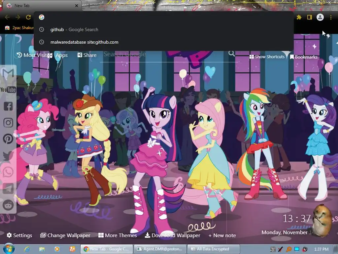
Task: Switch to All Data Encrypted taskbar window
Action: (x=214, y=249)
